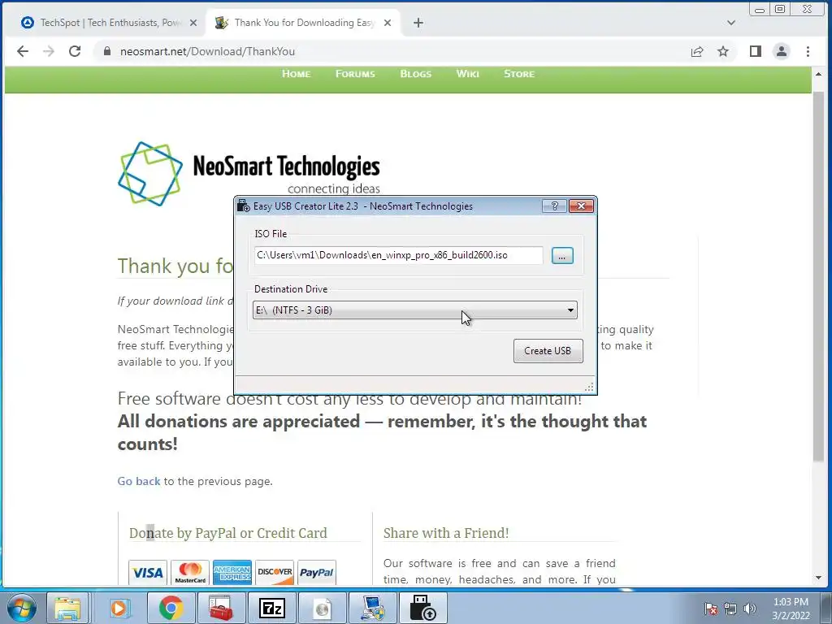832x624 pixels.
Task: Close the Thank You for Downloading tab
Action: pos(388,23)
